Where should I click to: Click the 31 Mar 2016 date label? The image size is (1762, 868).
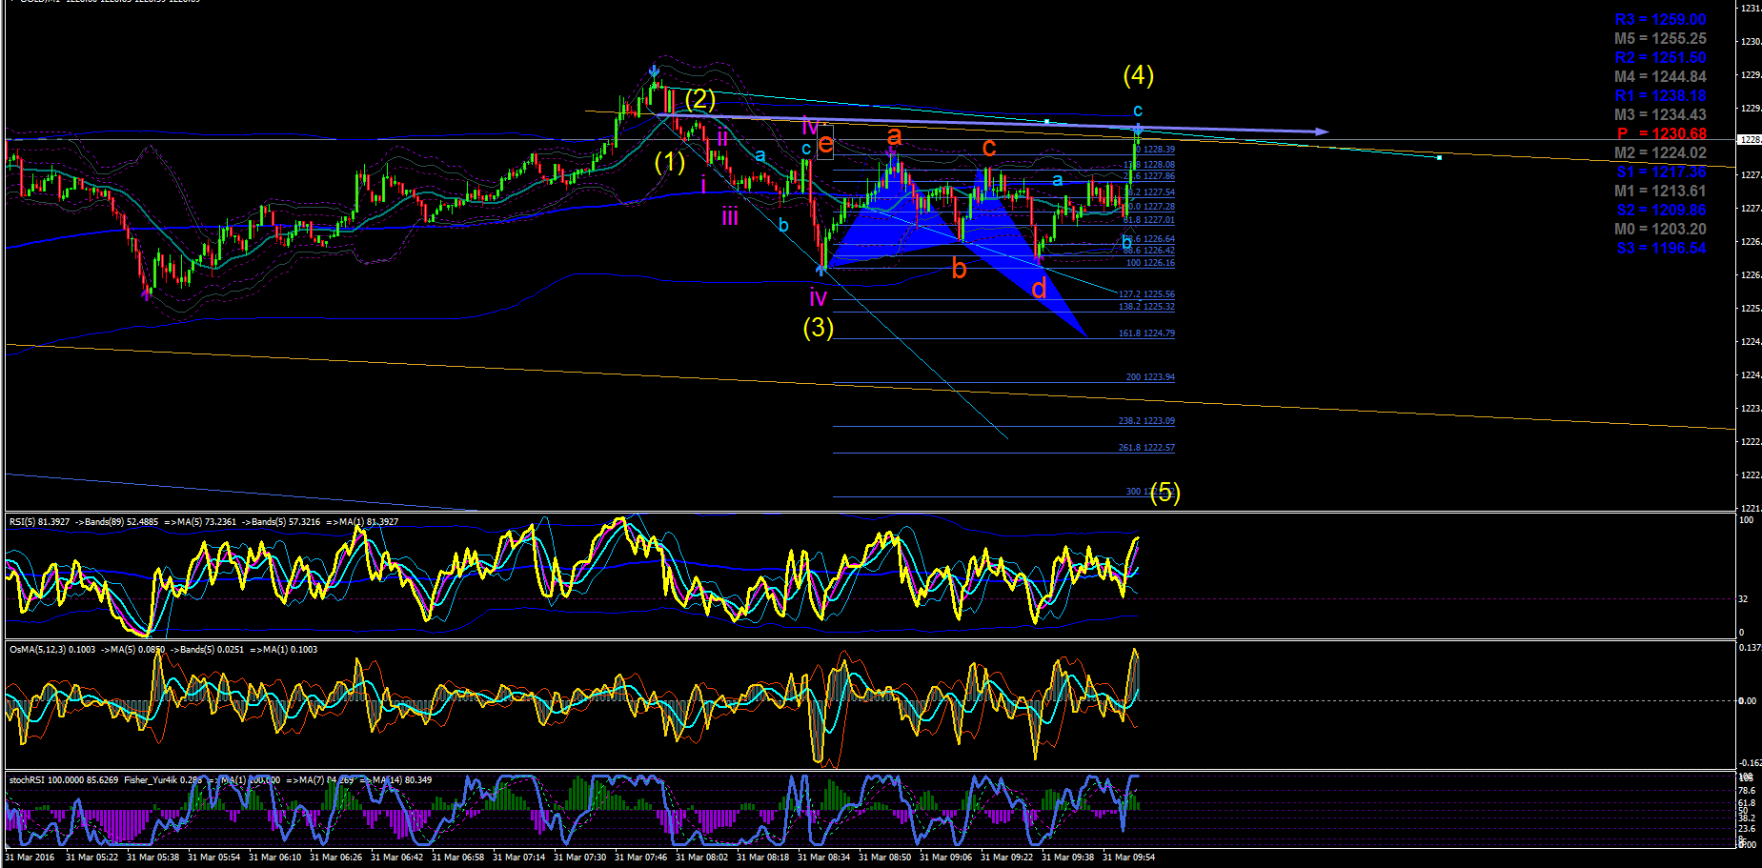tap(30, 858)
